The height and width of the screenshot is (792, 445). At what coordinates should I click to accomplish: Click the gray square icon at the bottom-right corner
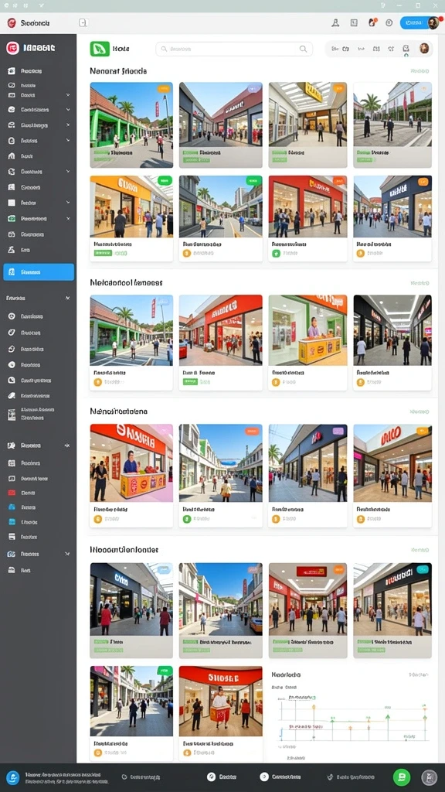click(x=429, y=777)
